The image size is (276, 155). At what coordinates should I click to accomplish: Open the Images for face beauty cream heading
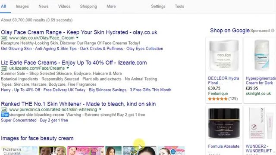pyautogui.click(x=37, y=138)
